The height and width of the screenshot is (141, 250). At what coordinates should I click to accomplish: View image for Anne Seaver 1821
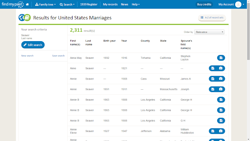pos(221,68)
